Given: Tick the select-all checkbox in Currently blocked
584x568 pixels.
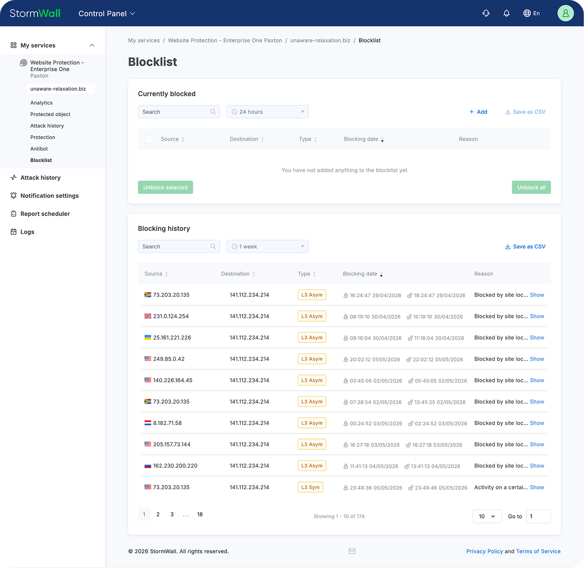Looking at the screenshot, I should coord(149,139).
